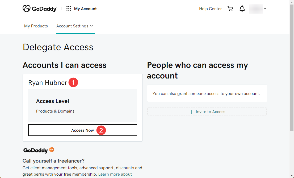Click the GoDaddy heart logo
The image size is (294, 178).
(26, 9)
